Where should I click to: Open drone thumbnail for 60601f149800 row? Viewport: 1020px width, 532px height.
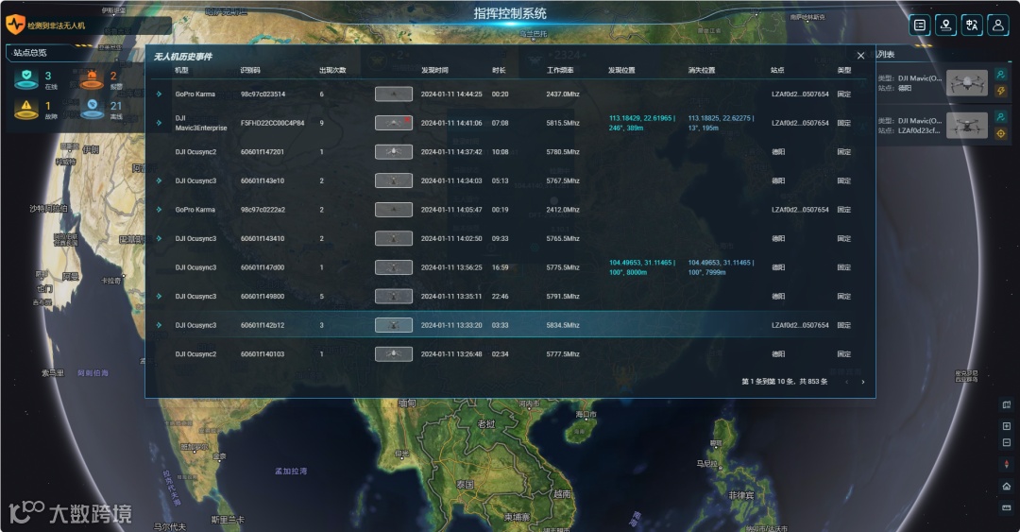(x=394, y=297)
